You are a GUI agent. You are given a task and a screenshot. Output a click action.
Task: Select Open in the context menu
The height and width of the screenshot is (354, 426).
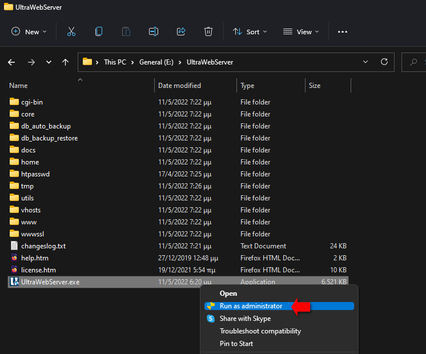tap(228, 293)
